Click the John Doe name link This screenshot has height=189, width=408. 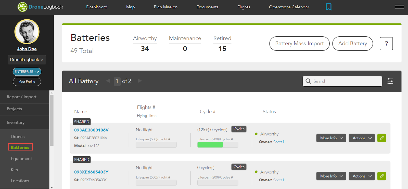click(x=27, y=49)
